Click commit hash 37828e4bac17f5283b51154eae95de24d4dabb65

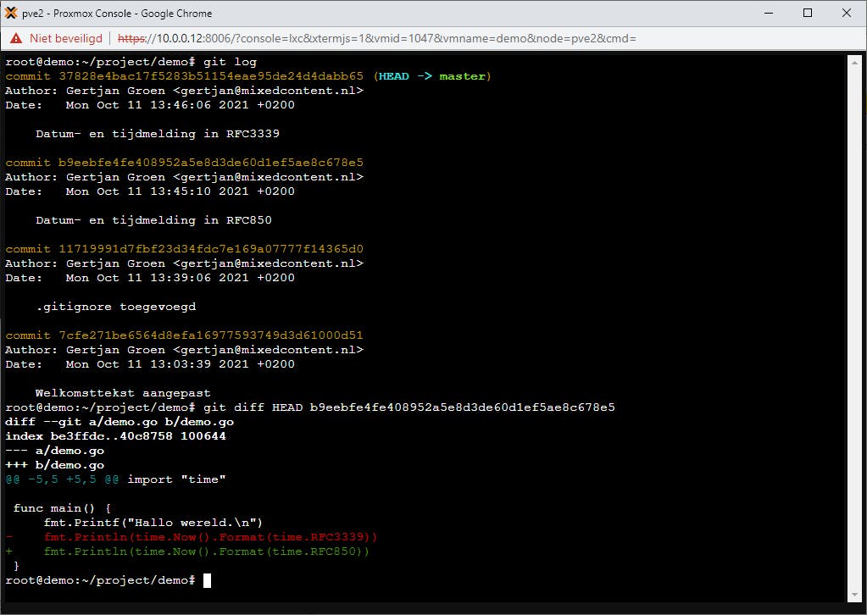click(x=212, y=75)
